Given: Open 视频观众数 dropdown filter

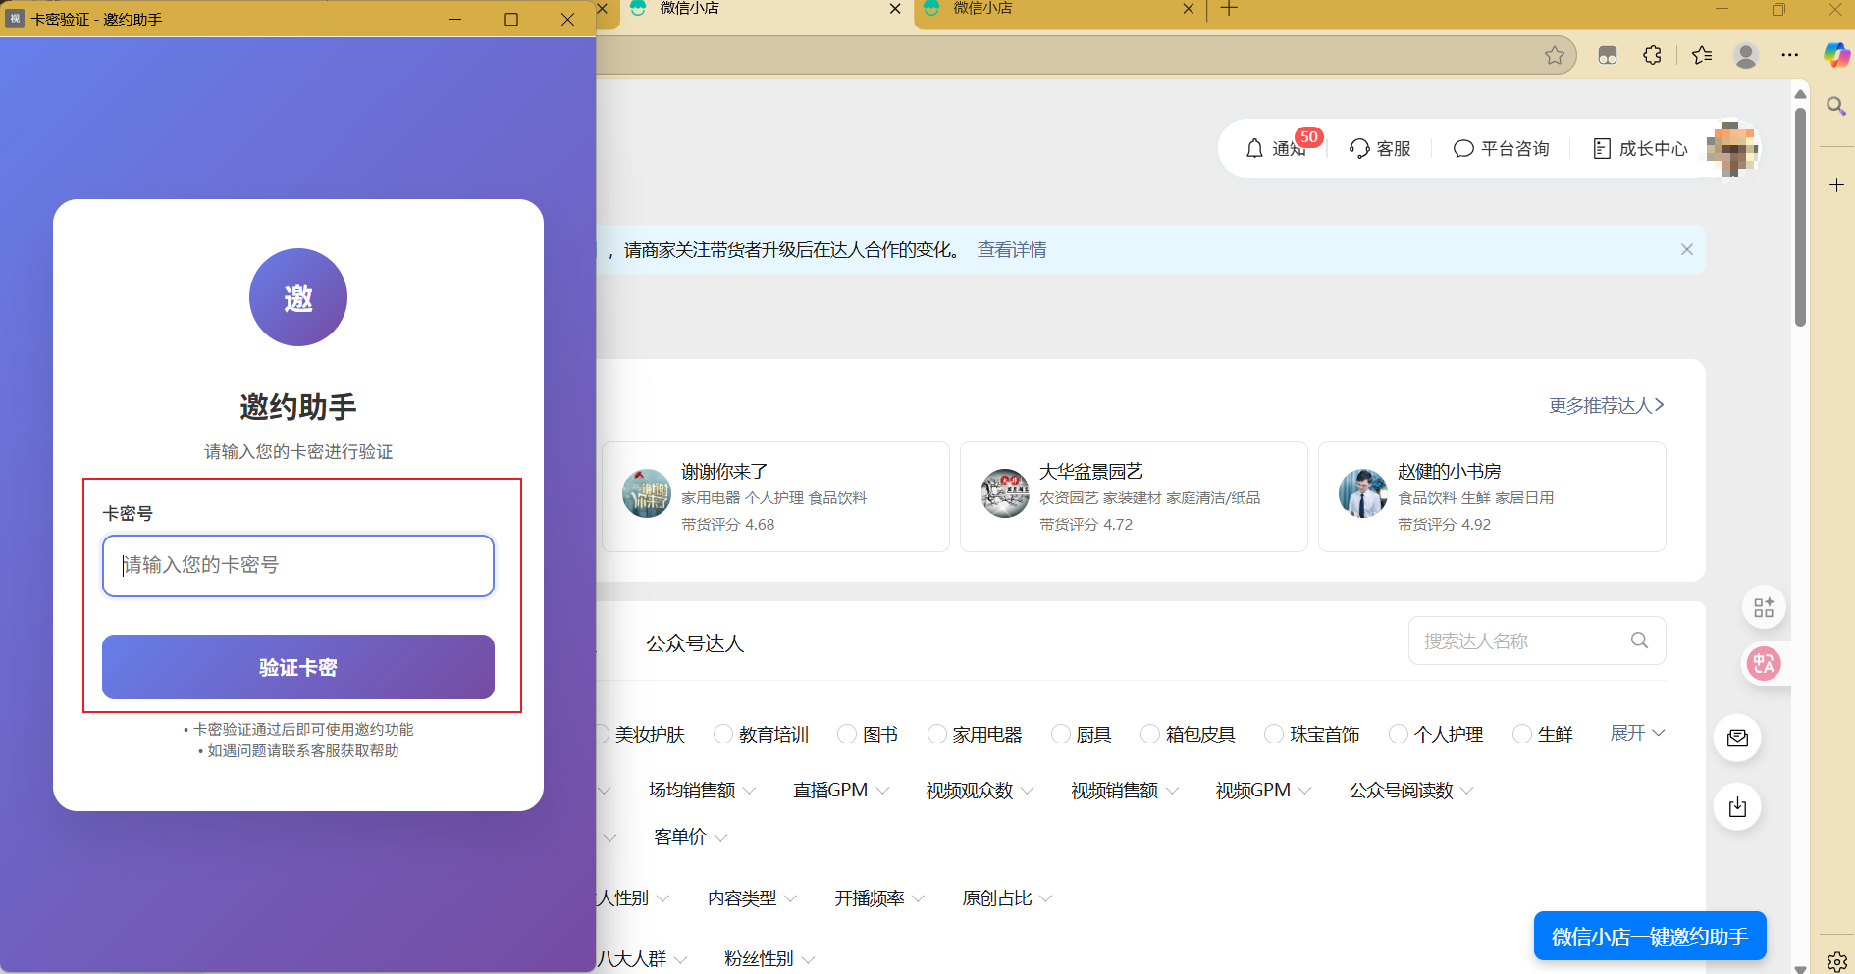Looking at the screenshot, I should [x=980, y=791].
